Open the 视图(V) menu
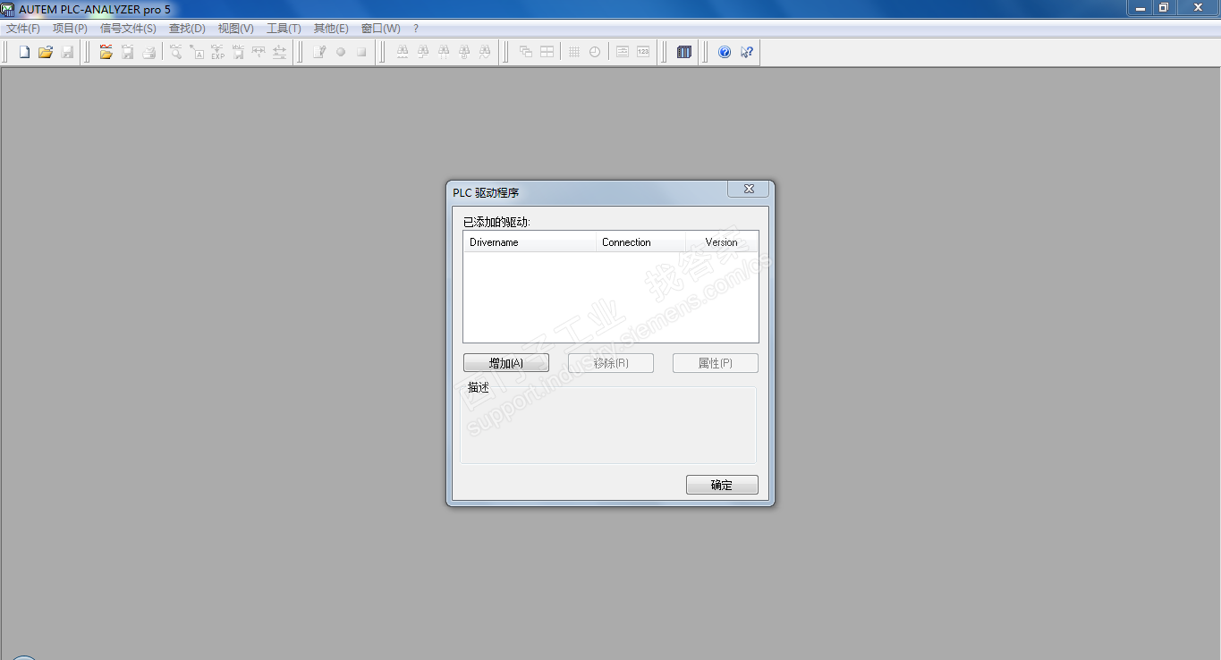 coord(236,29)
